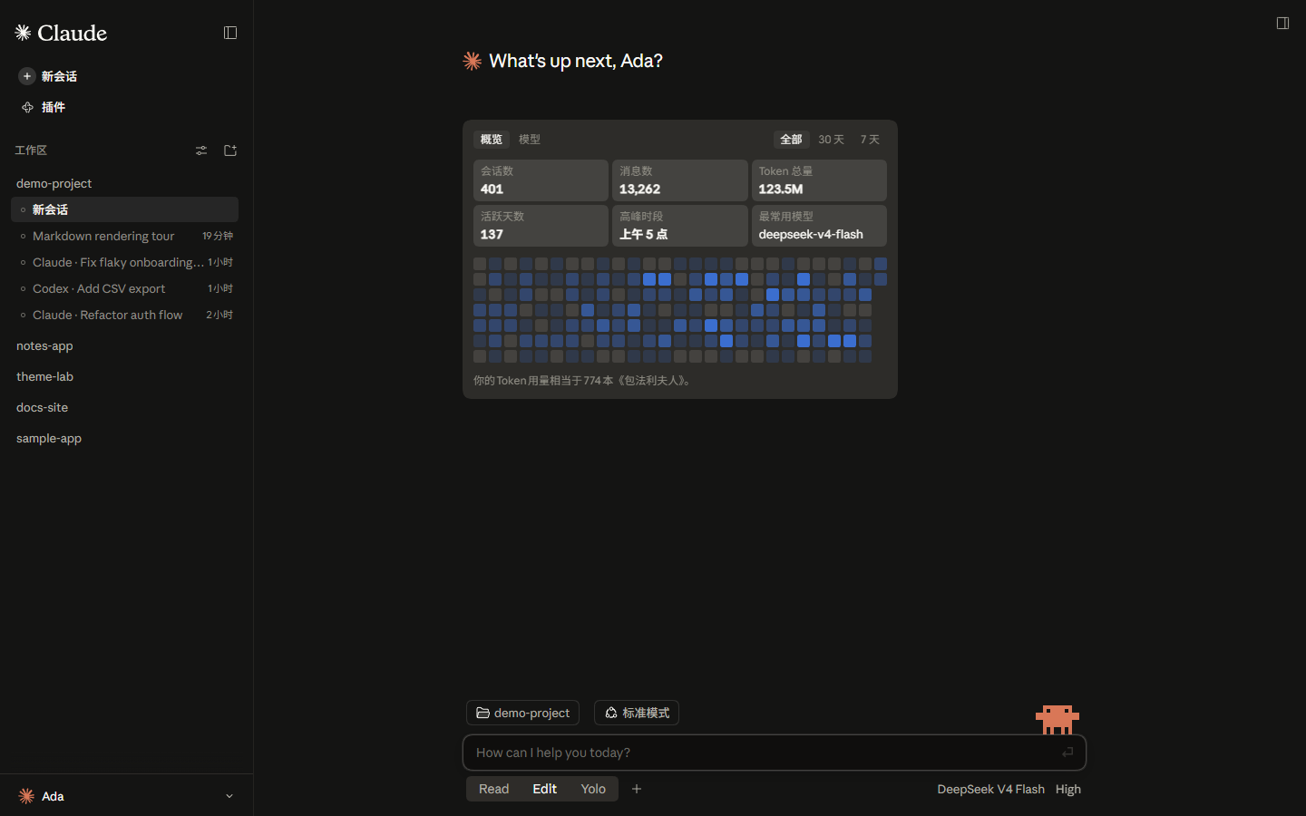This screenshot has height=816, width=1306.
Task: Change the High effort level
Action: pyautogui.click(x=1067, y=789)
